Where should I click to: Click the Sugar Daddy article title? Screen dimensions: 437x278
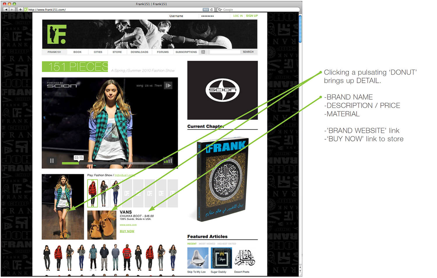(x=218, y=272)
